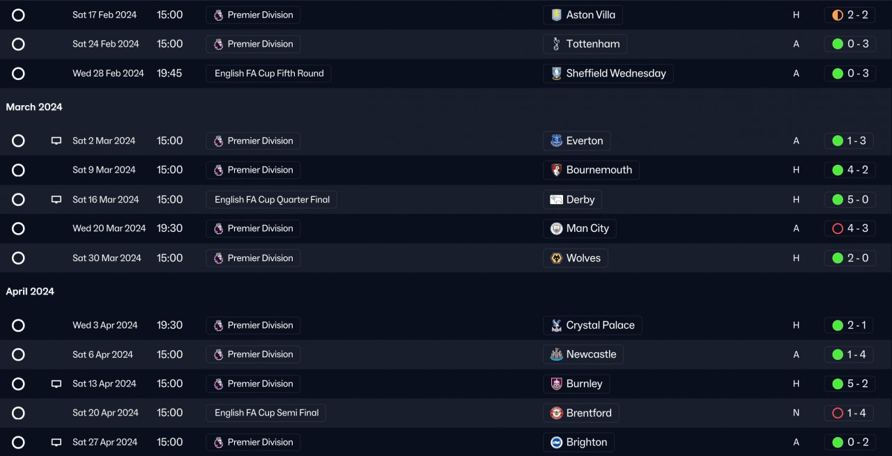This screenshot has width=892, height=456.
Task: Select the radio circle for the Bournemouth match
Action: pyautogui.click(x=18, y=170)
